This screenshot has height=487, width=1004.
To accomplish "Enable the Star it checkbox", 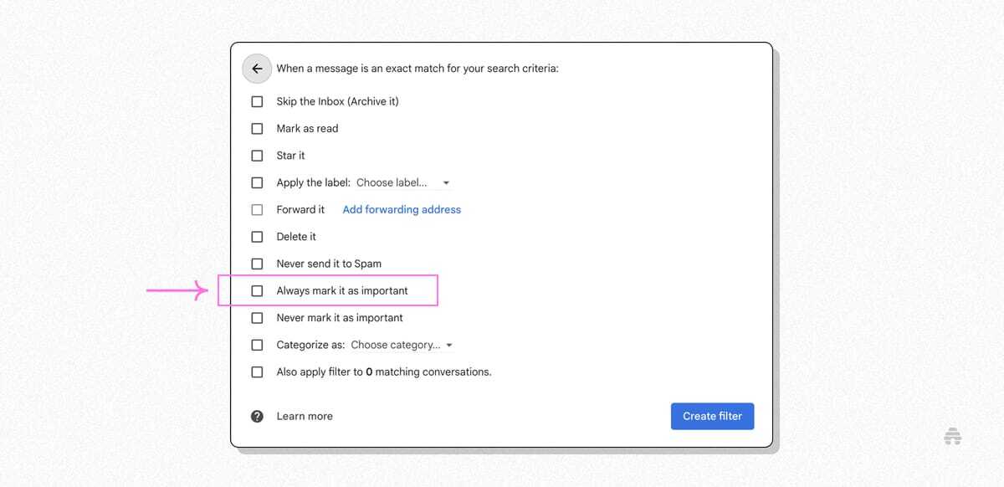I will 257,156.
